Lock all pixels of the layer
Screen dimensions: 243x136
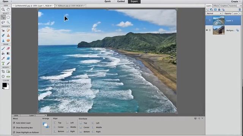click(x=219, y=9)
